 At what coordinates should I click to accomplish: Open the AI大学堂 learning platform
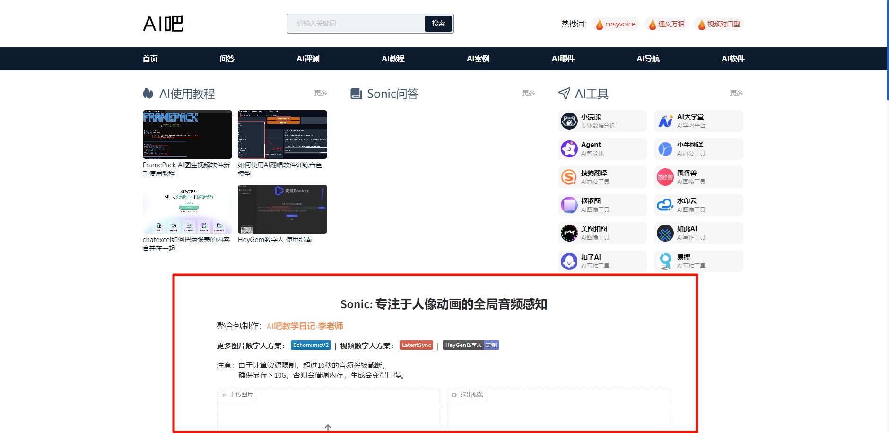click(698, 121)
